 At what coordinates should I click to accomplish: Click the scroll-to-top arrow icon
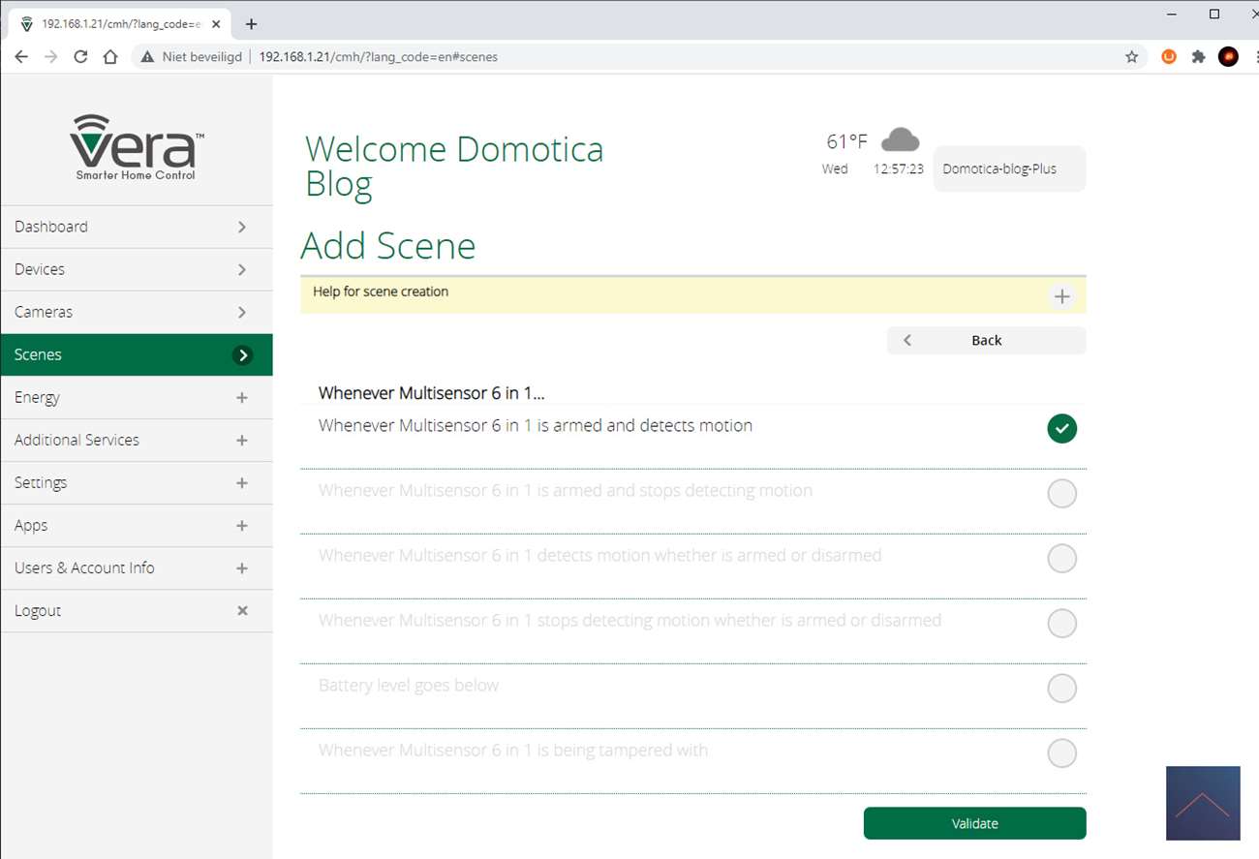click(x=1203, y=803)
